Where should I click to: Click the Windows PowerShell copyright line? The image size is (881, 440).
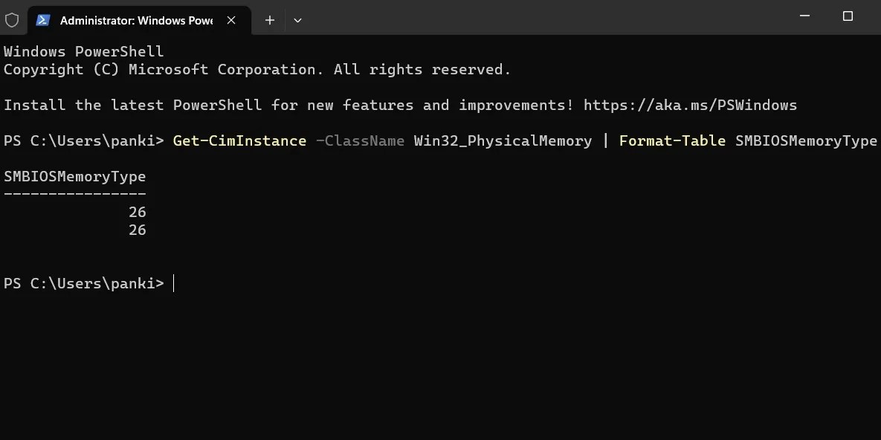256,69
